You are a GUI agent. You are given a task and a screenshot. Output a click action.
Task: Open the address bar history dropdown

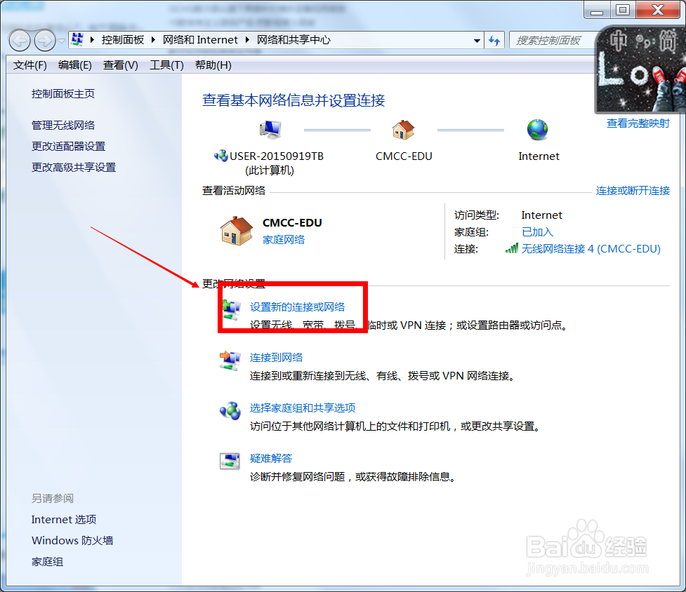(x=477, y=40)
